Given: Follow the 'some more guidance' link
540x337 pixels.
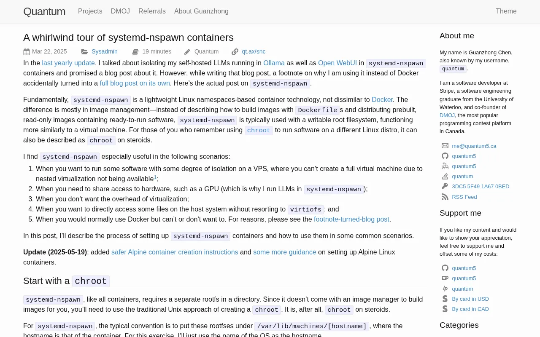Looking at the screenshot, I should pyautogui.click(x=284, y=252).
